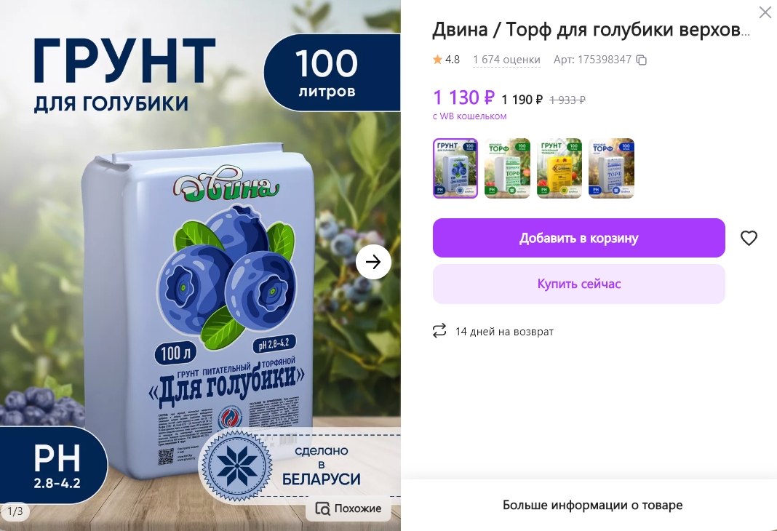Add product to favorites with heart icon
The image size is (777, 531).
tap(749, 238)
